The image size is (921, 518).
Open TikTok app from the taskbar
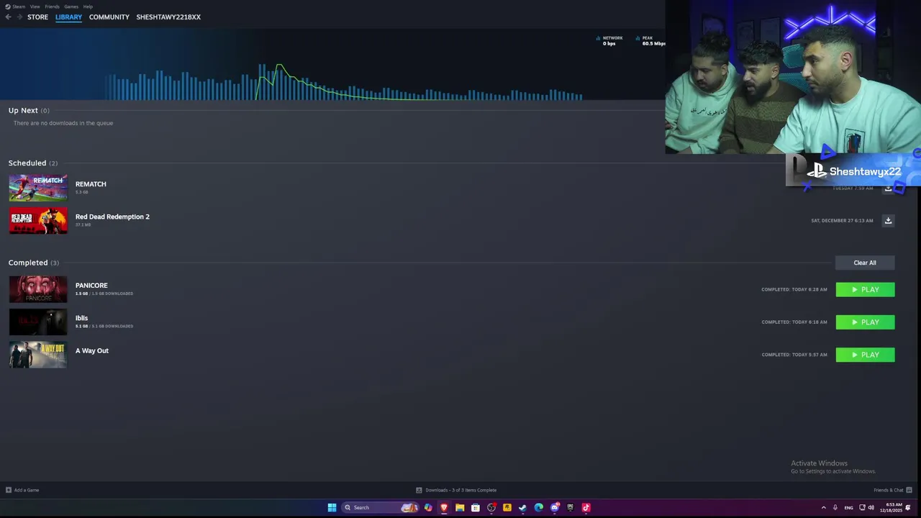[586, 507]
